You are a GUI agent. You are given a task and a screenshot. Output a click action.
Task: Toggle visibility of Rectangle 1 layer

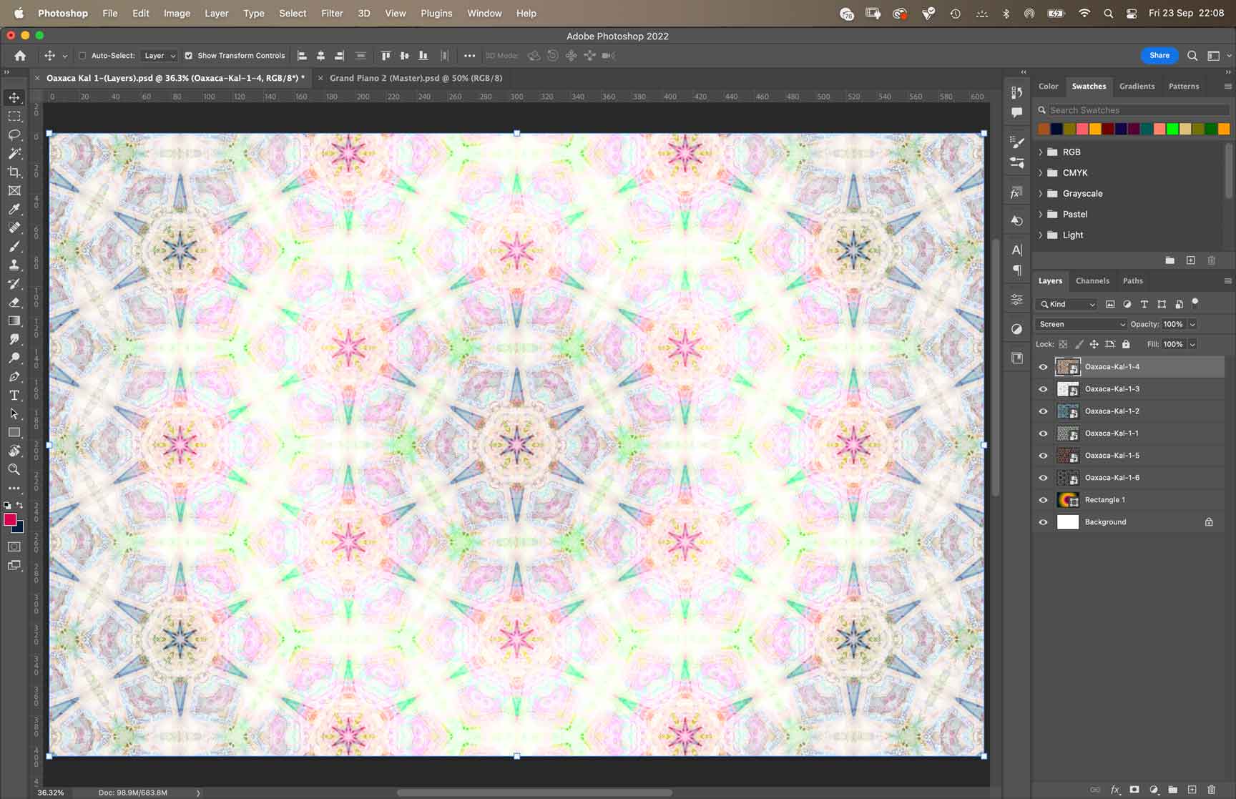pyautogui.click(x=1043, y=500)
